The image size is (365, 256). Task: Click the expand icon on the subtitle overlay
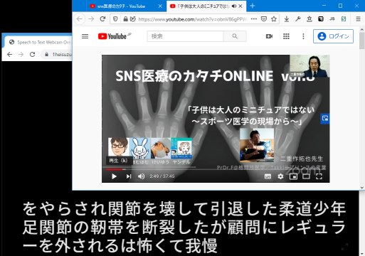click(x=344, y=247)
